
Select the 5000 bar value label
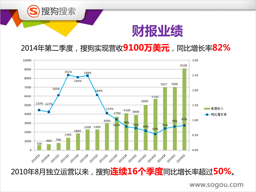[145, 101]
